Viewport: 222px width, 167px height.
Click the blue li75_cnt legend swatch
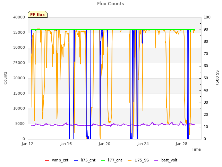tap(76, 161)
